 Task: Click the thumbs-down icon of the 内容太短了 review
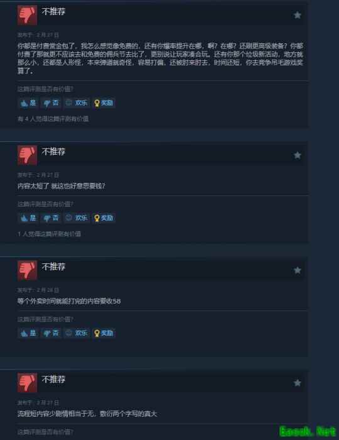[27, 155]
